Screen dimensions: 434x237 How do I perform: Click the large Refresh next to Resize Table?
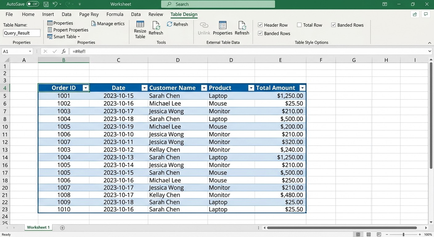[156, 28]
